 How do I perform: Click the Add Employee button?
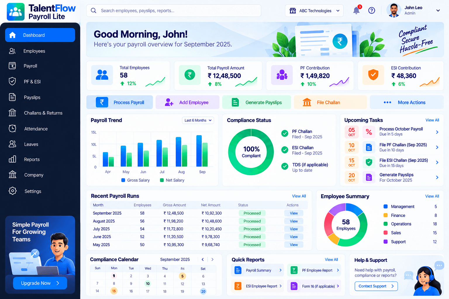pos(187,102)
